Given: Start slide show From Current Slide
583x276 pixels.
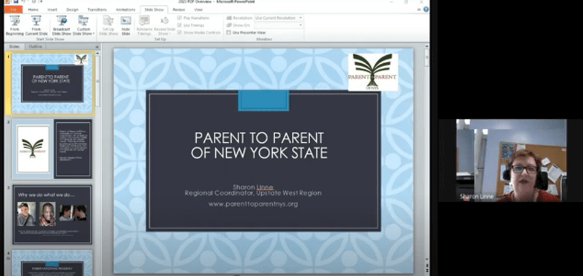Looking at the screenshot, I should click(36, 25).
